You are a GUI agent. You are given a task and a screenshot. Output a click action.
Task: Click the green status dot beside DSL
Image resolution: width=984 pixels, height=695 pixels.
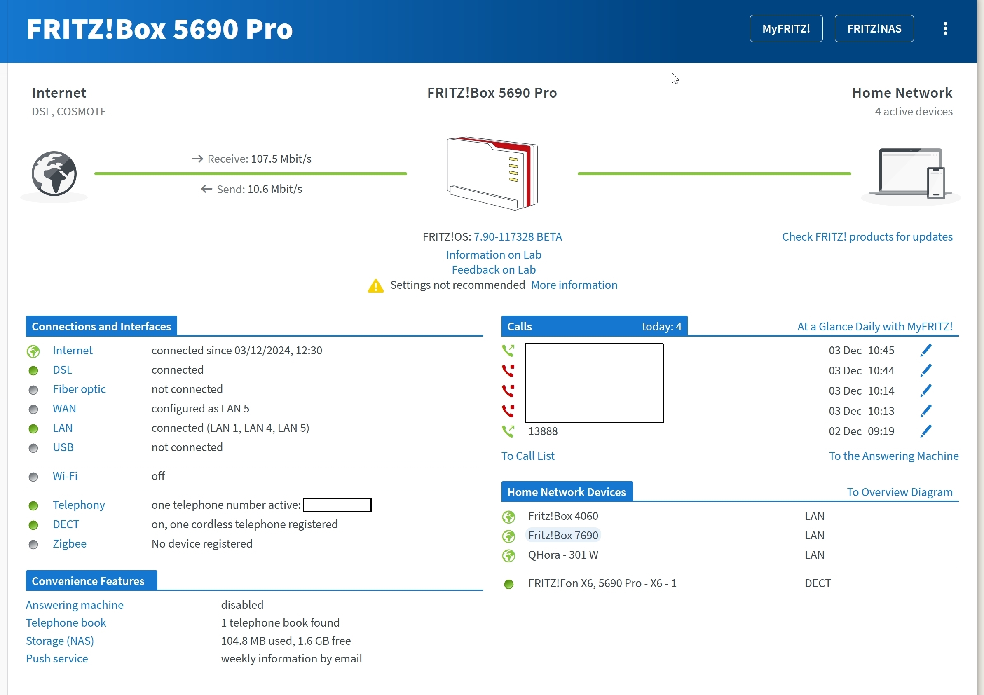tap(33, 371)
